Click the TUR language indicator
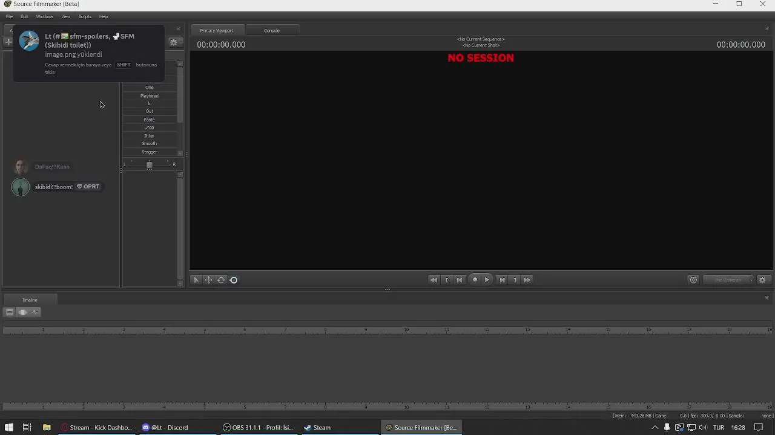This screenshot has height=435, width=775. [719, 427]
